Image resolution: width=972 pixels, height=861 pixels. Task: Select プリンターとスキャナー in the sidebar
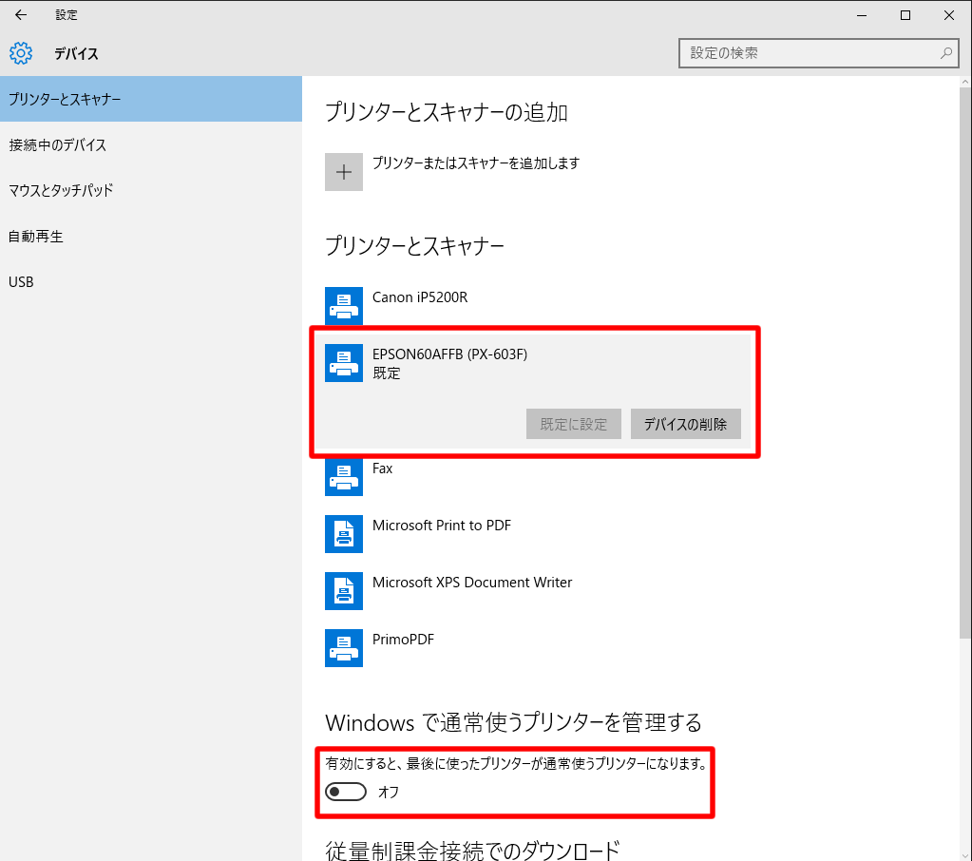(x=151, y=99)
